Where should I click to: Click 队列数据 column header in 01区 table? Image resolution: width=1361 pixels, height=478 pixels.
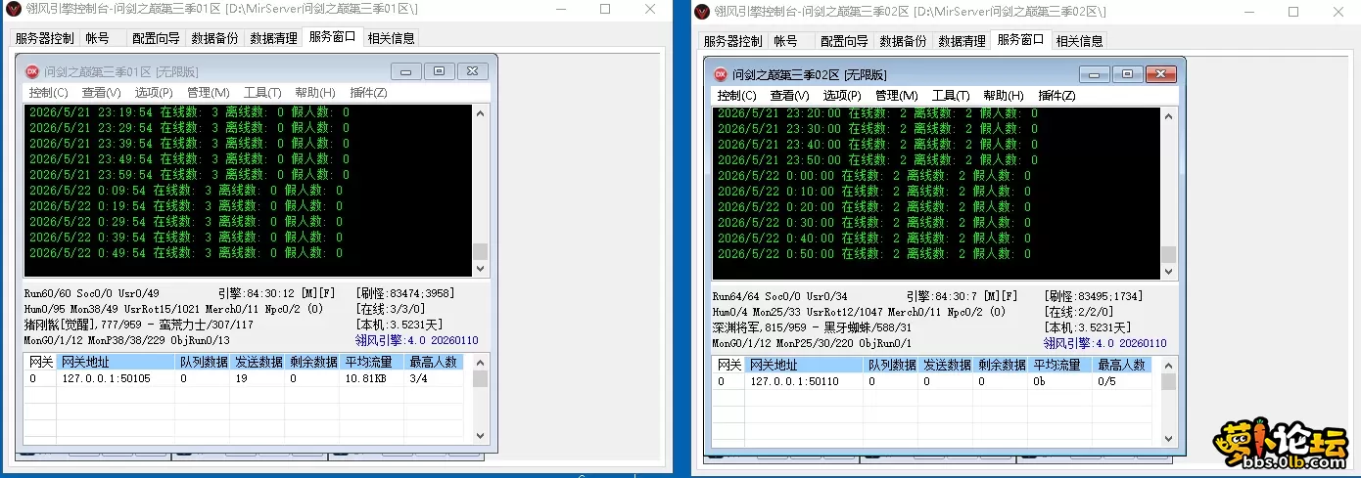203,362
